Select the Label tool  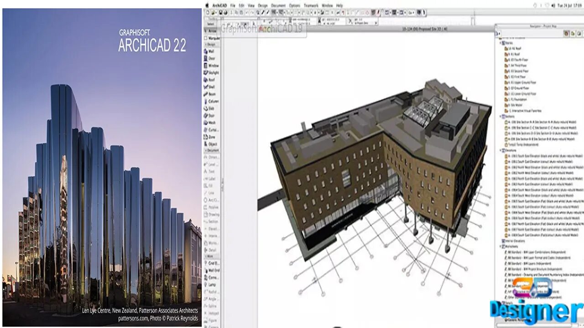pos(212,179)
